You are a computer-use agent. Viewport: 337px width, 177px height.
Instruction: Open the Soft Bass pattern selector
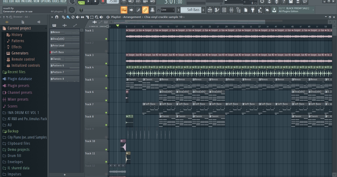191,10
